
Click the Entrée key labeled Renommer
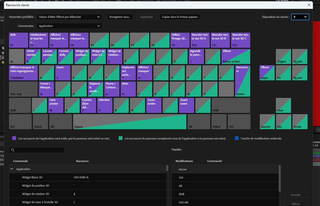point(242,81)
